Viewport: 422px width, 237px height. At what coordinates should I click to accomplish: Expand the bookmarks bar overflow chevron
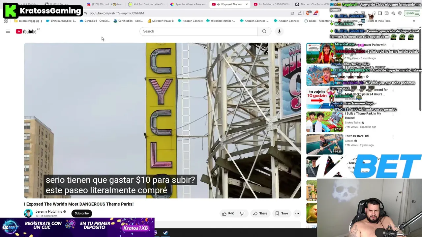pos(414,21)
